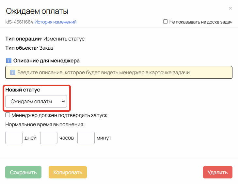The image size is (238, 184).
Task: Tick Не показывать на доске задач checkbox
Action: (166, 22)
